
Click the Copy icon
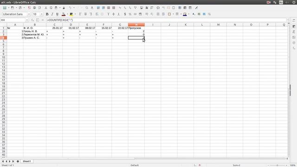51,8
